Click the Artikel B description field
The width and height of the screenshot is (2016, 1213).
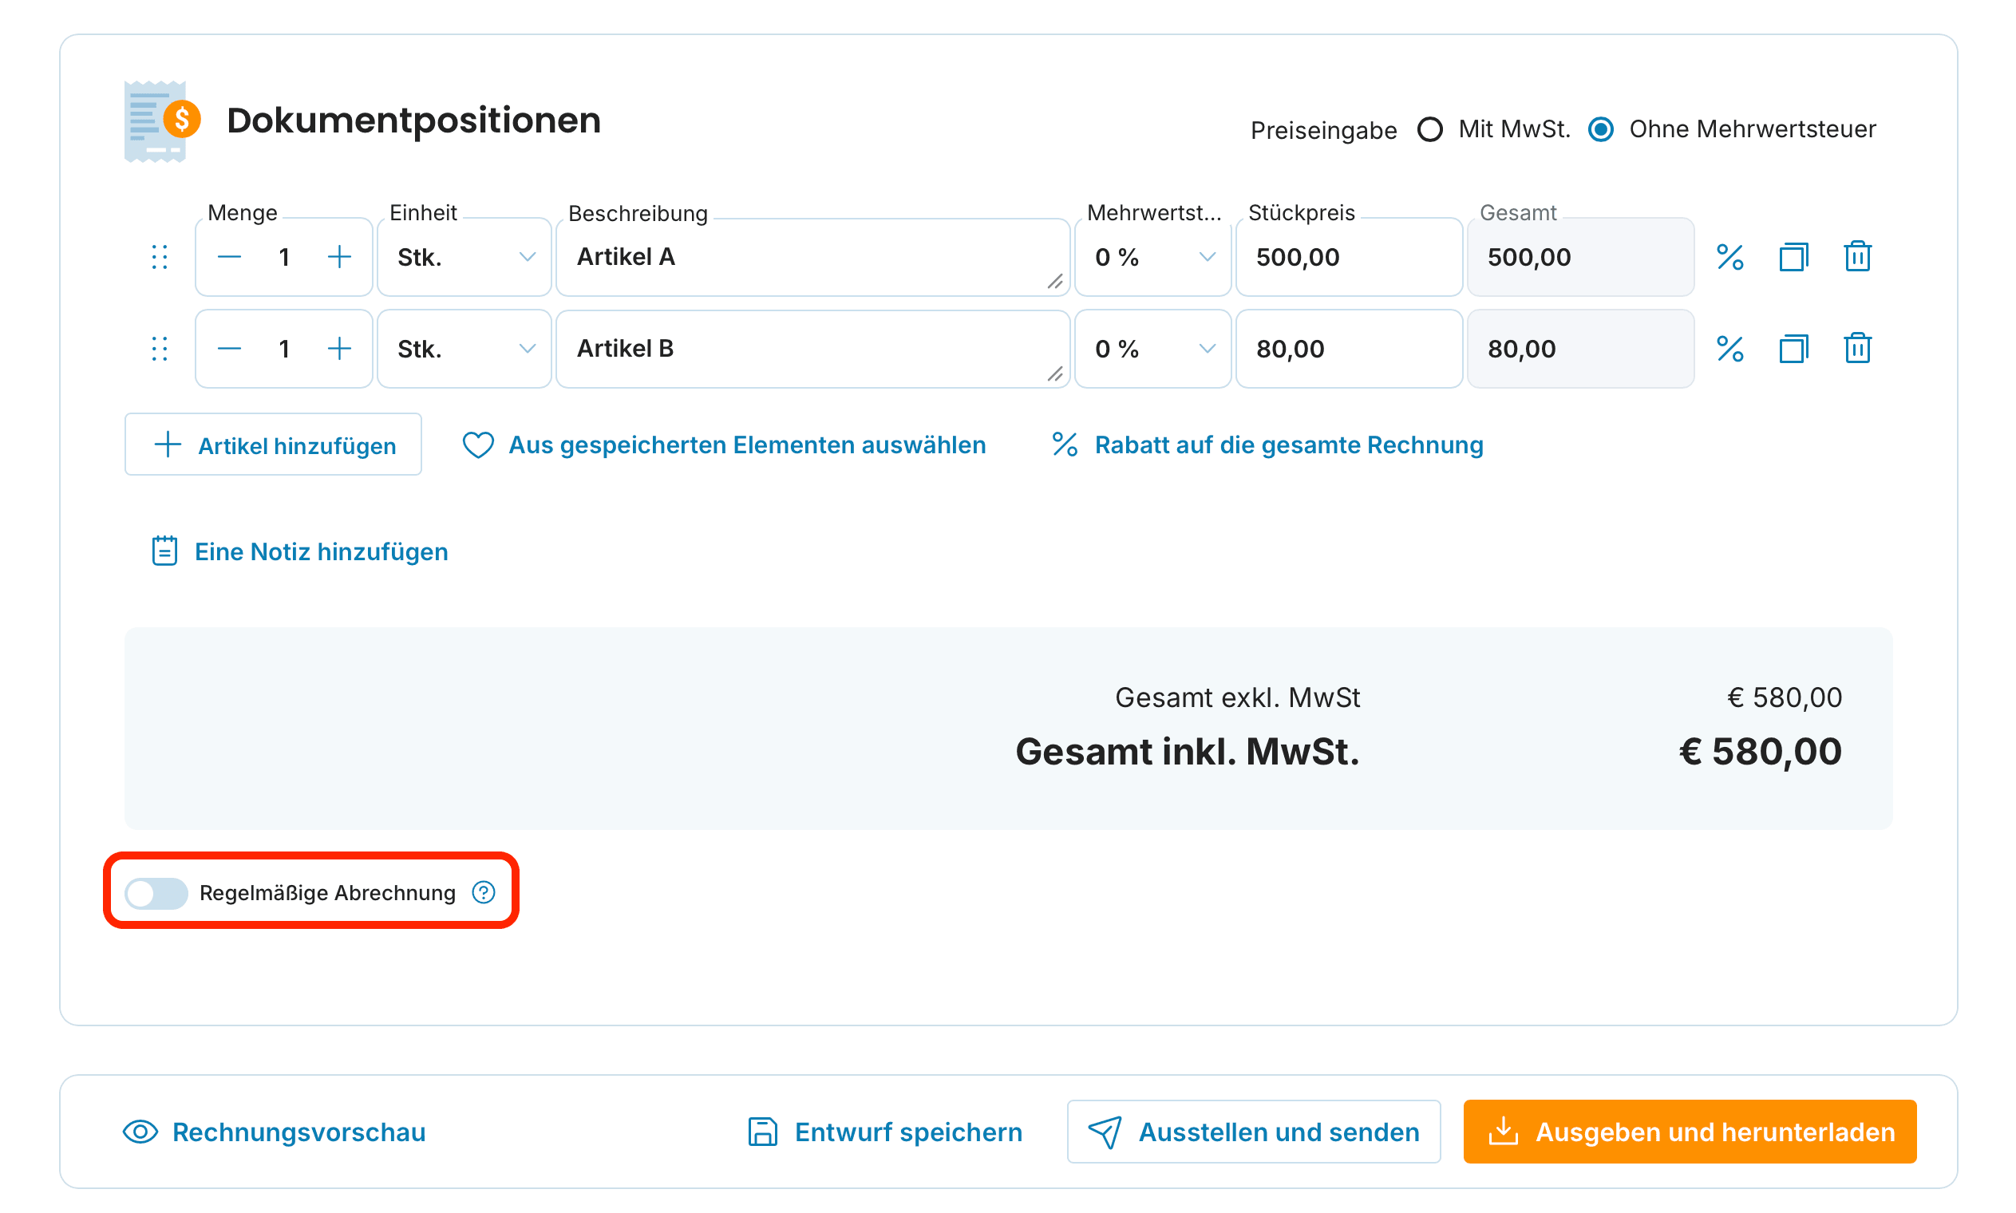[812, 349]
